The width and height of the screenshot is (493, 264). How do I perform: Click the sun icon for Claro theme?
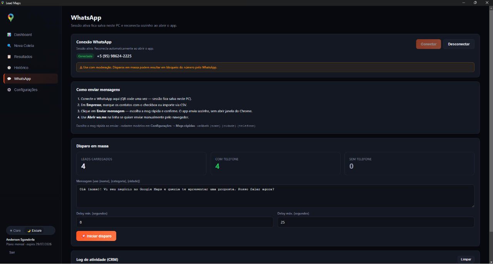11,231
